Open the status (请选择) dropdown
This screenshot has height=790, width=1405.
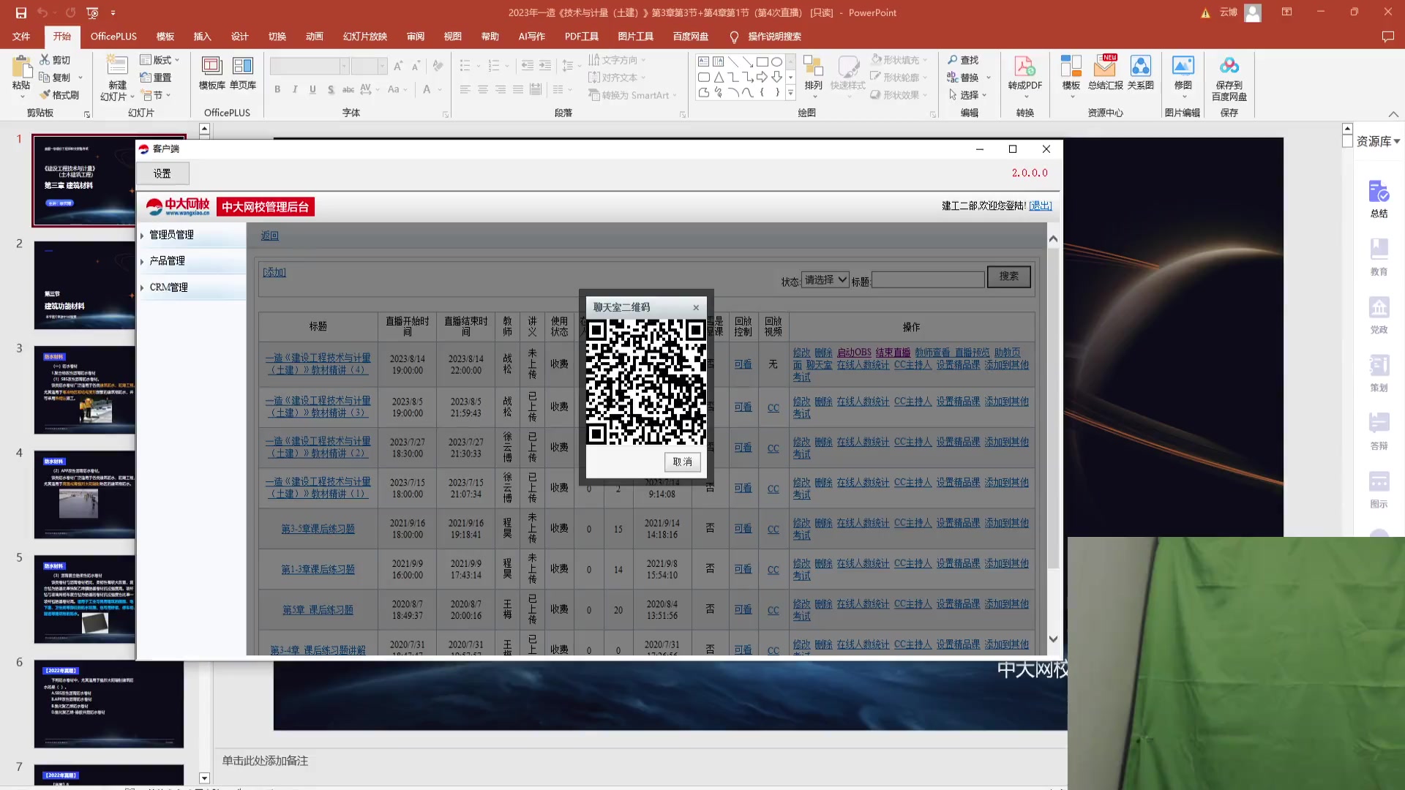pos(825,280)
